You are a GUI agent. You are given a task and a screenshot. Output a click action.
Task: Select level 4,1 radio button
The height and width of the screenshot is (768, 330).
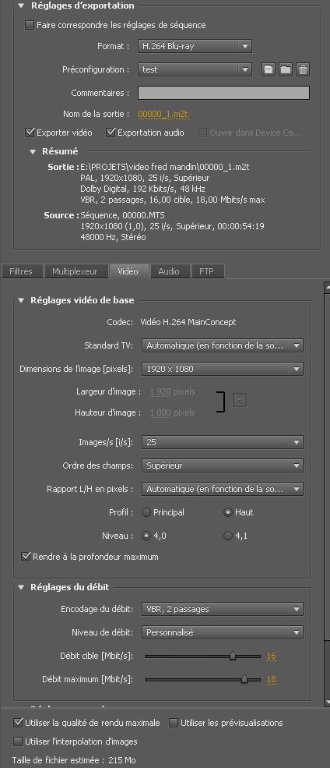[x=227, y=536]
